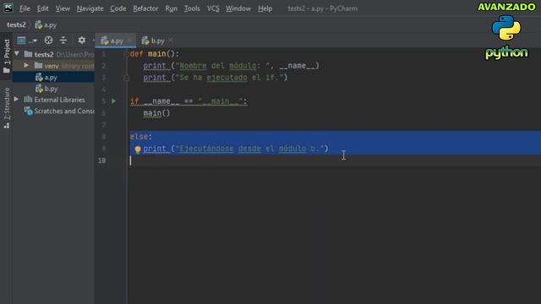
Task: Click the locate current file target icon
Action: click(48, 41)
